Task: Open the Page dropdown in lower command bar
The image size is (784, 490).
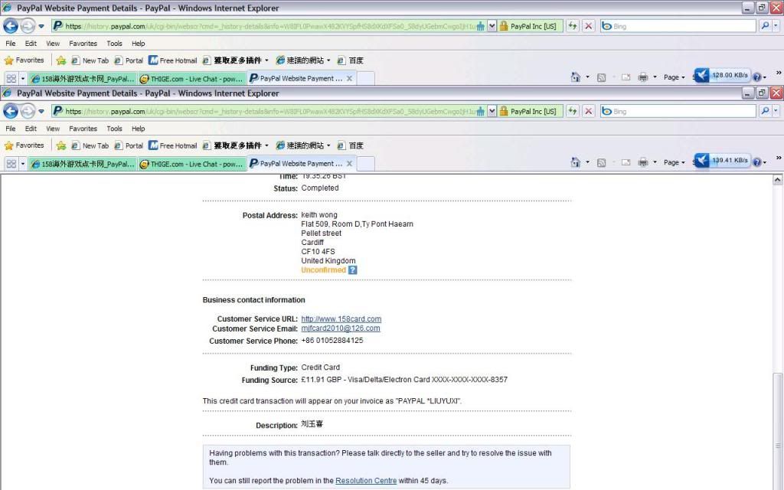Action: point(674,162)
